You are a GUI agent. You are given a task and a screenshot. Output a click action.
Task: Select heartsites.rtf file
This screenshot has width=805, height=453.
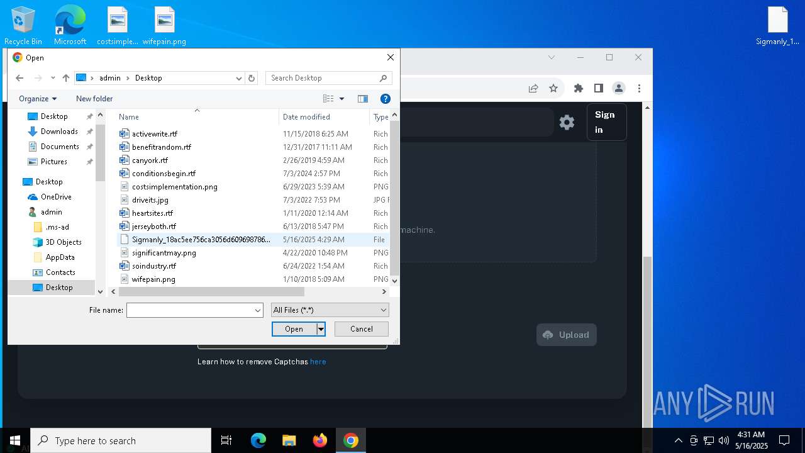point(152,213)
